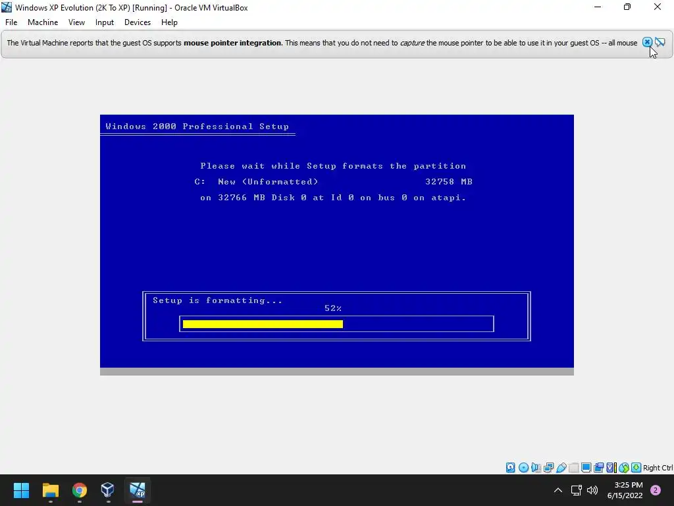674x506 pixels.
Task: Click the 52% progress label
Action: point(333,308)
